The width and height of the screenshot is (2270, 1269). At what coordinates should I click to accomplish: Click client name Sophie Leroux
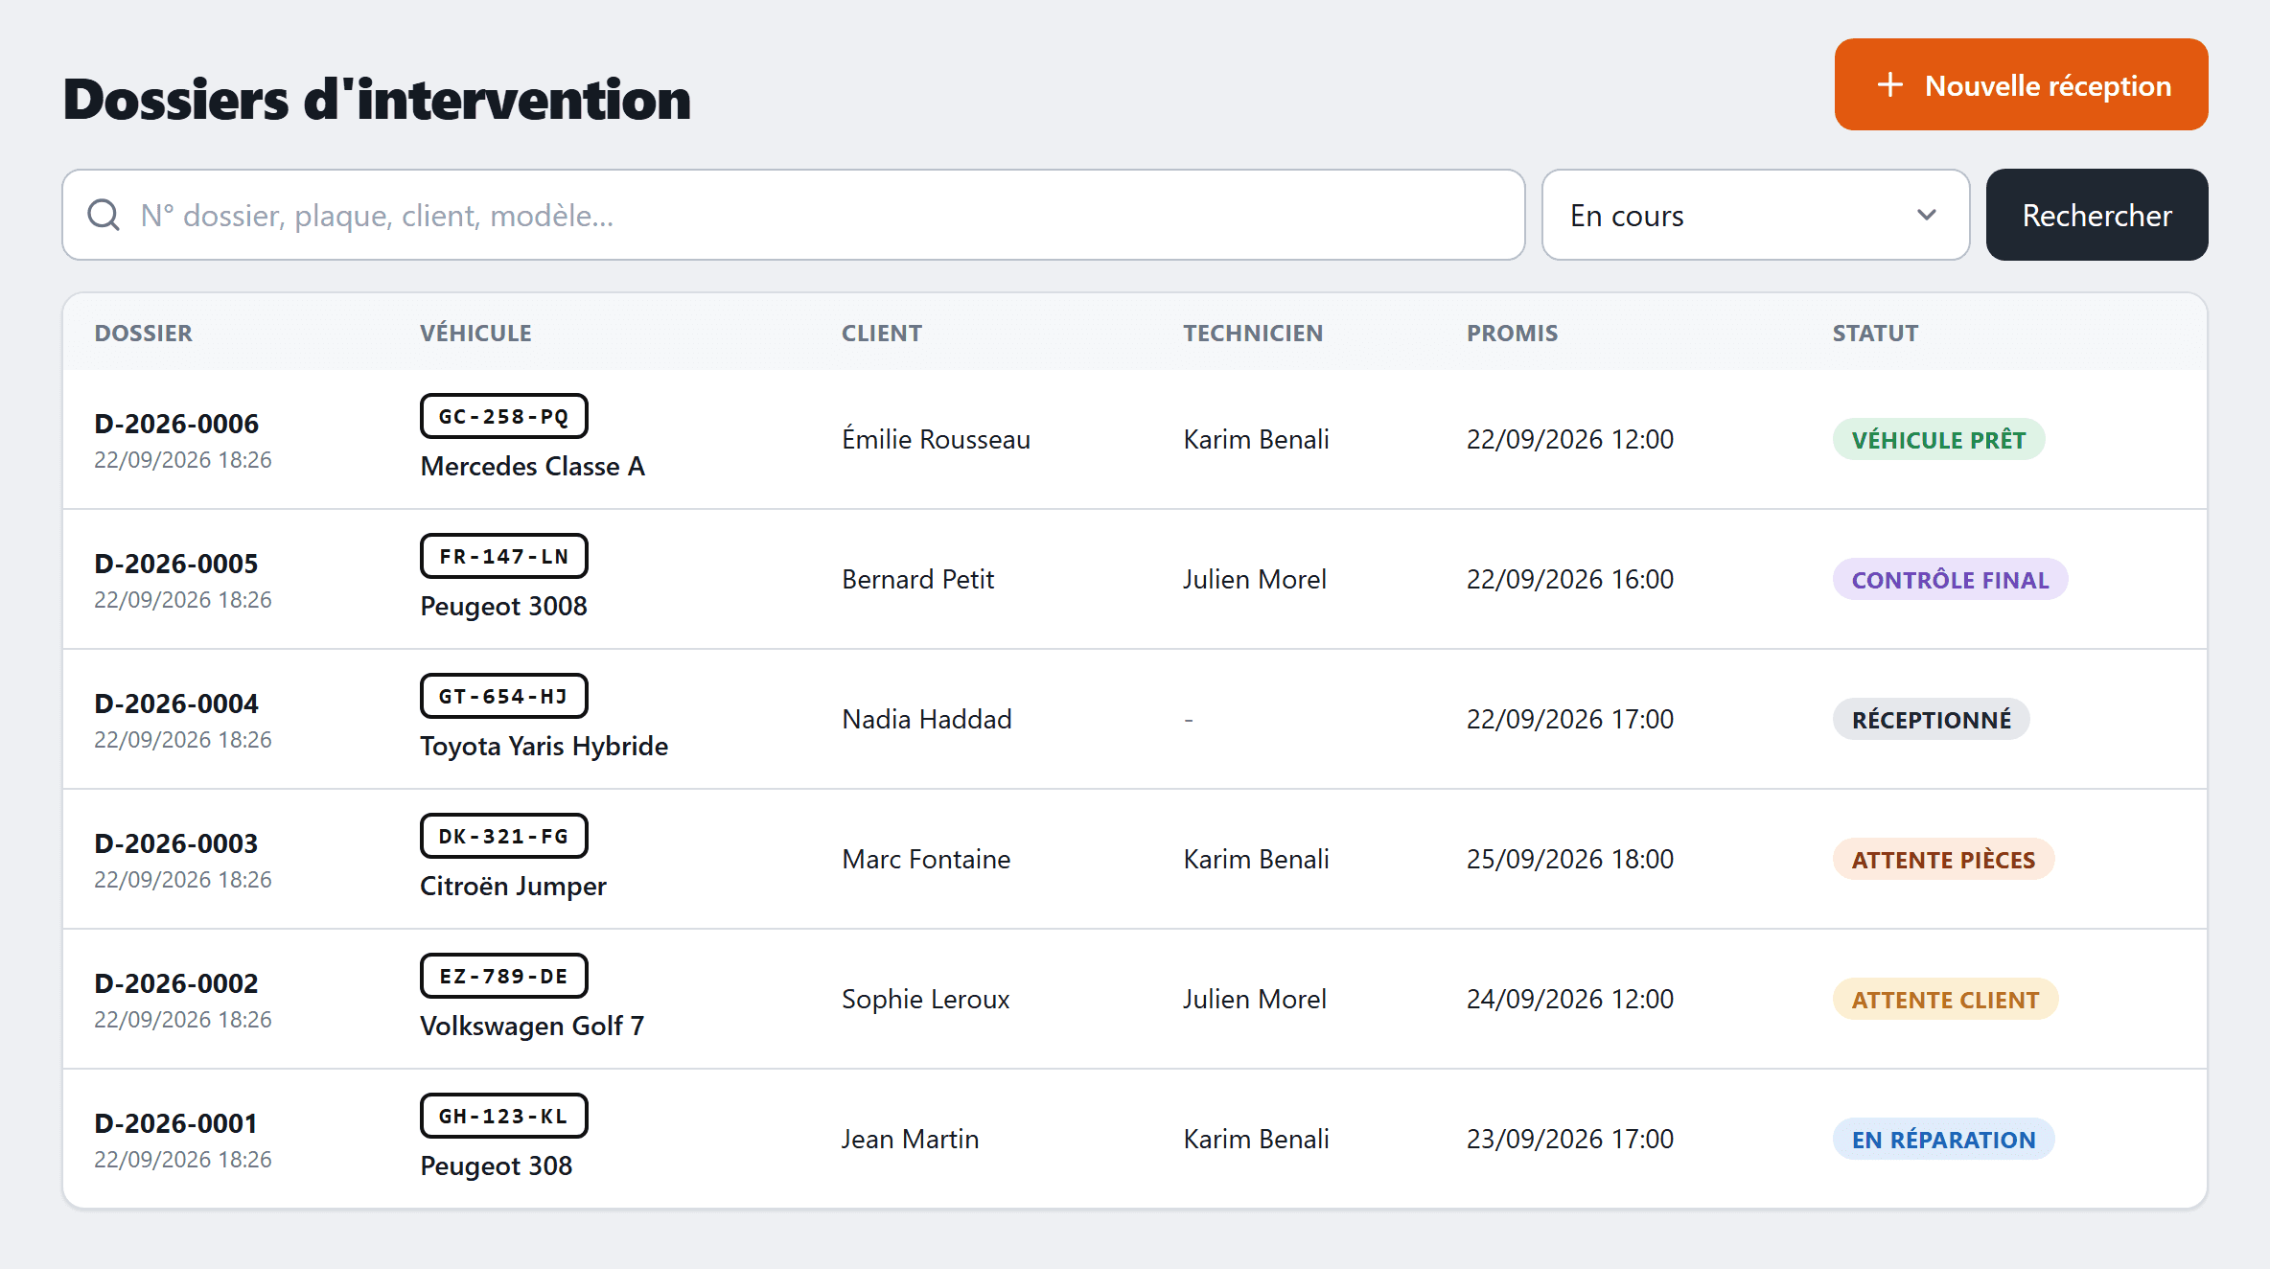tap(926, 999)
